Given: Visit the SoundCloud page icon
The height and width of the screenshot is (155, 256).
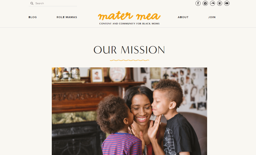Looking at the screenshot, I should 212,3.
